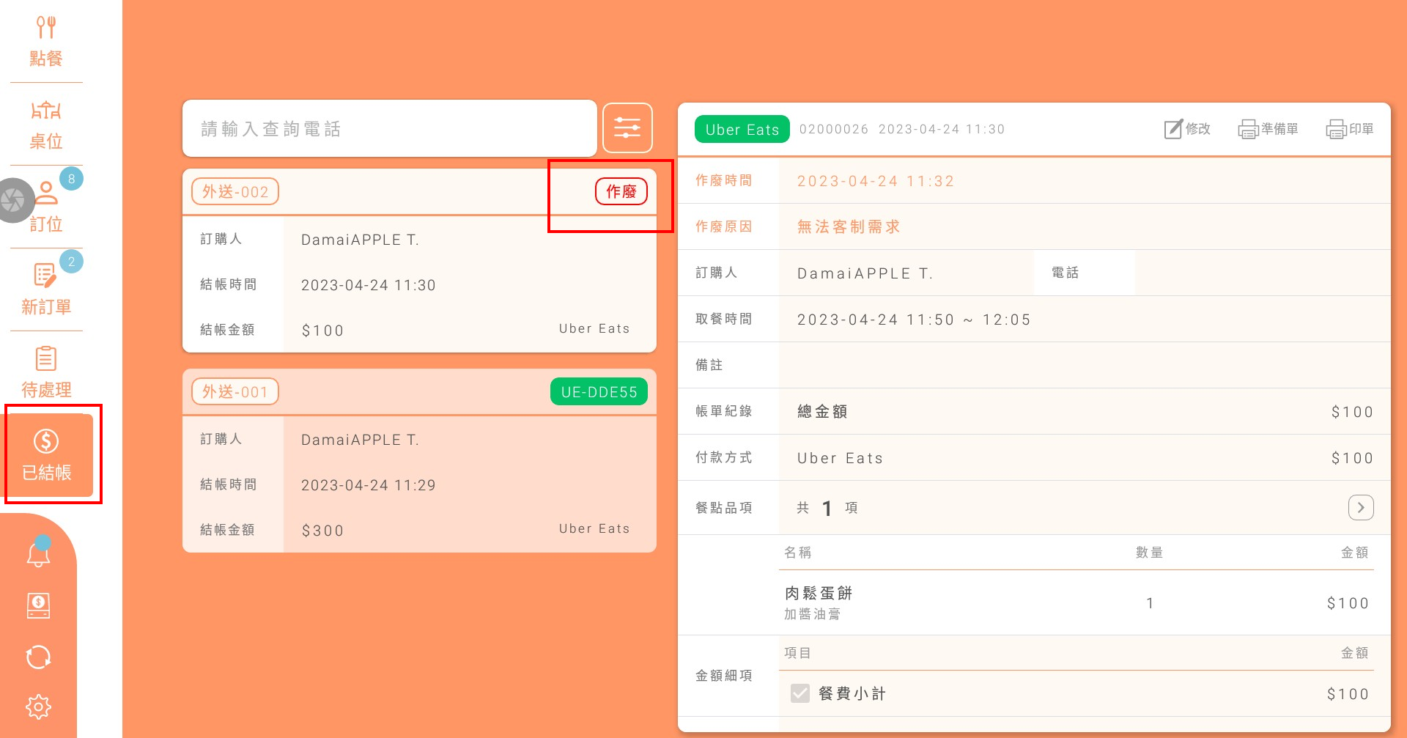Click the sync refresh icon

click(x=38, y=657)
